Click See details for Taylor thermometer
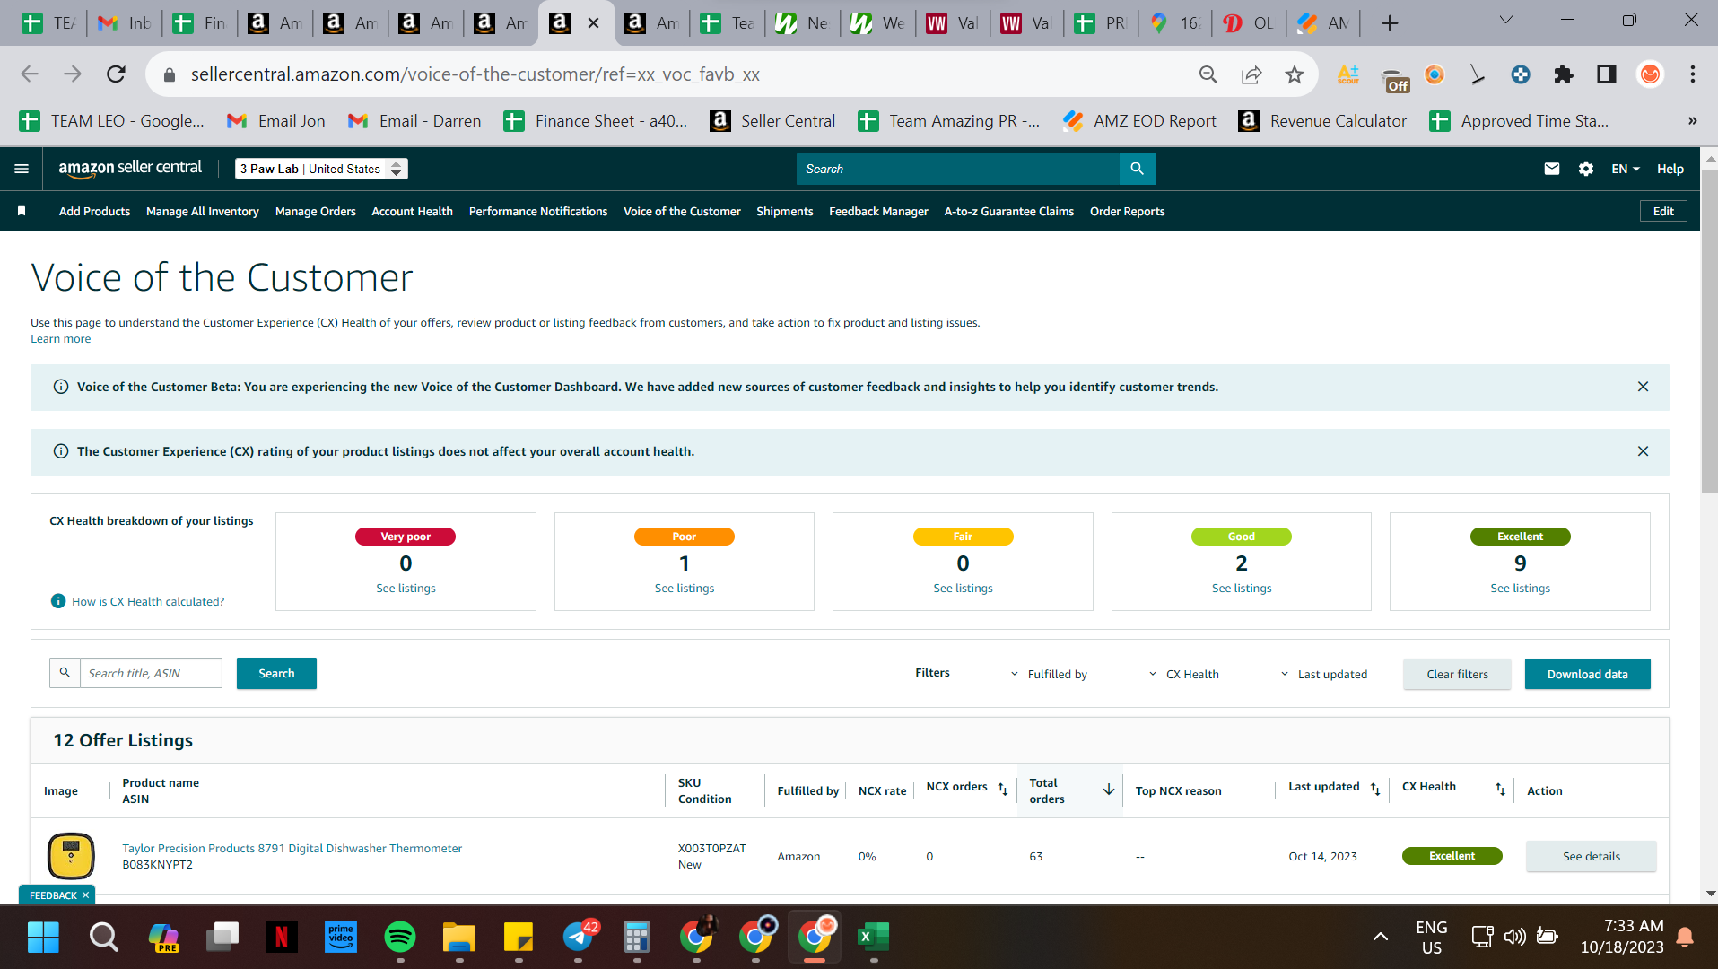Viewport: 1718px width, 969px height. (1591, 856)
